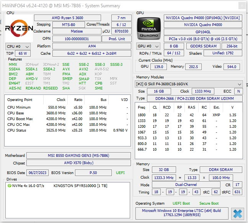Open the CPU #0 selector dropdown

point(18,46)
